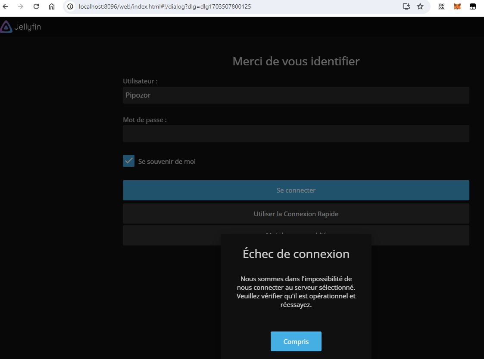Go to the browser home page
Screen dimensions: 484x359
[52, 6]
